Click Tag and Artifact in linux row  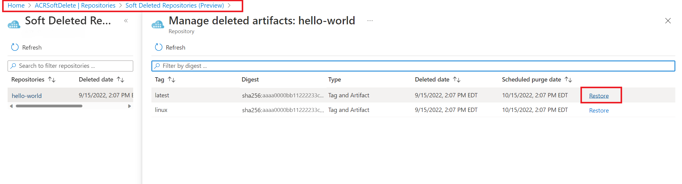(349, 110)
